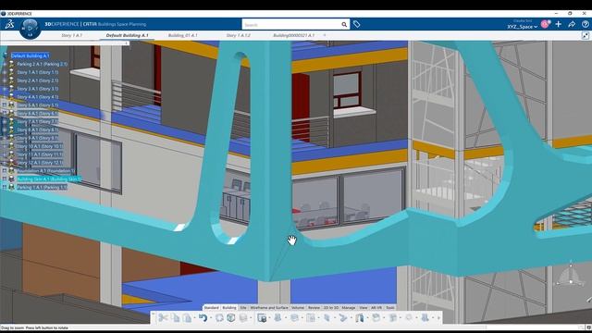Open the Tools toolbar section
Image resolution: width=592 pixels, height=333 pixels.
click(390, 308)
